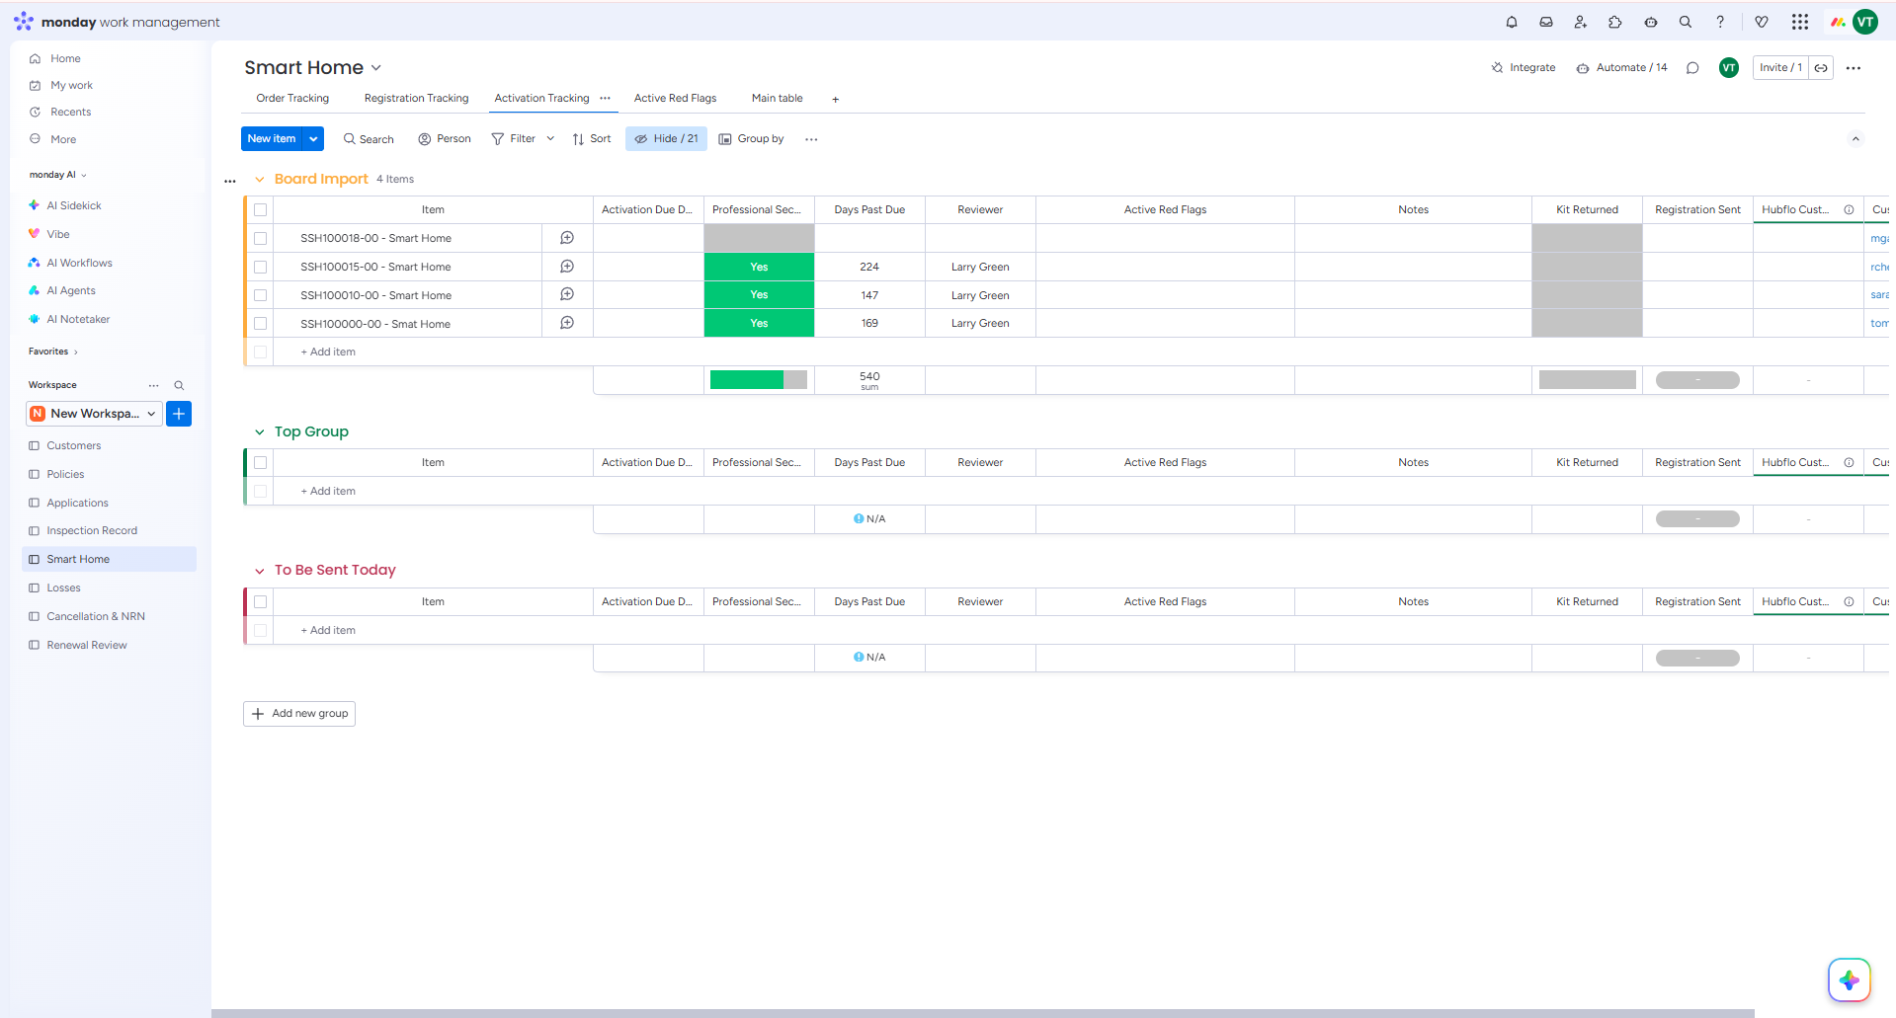The width and height of the screenshot is (1896, 1018).
Task: Check the SSH100000-00 row checkbox
Action: point(261,323)
